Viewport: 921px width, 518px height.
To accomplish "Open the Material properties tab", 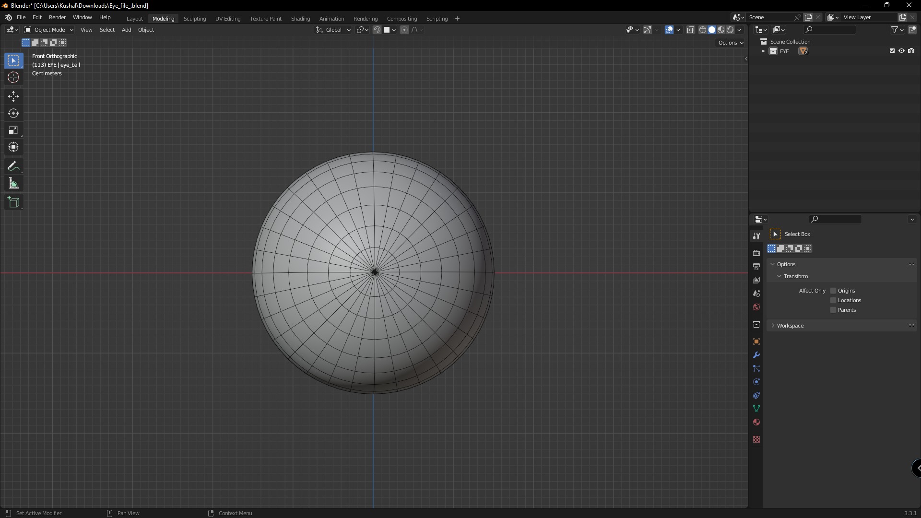I will click(756, 423).
